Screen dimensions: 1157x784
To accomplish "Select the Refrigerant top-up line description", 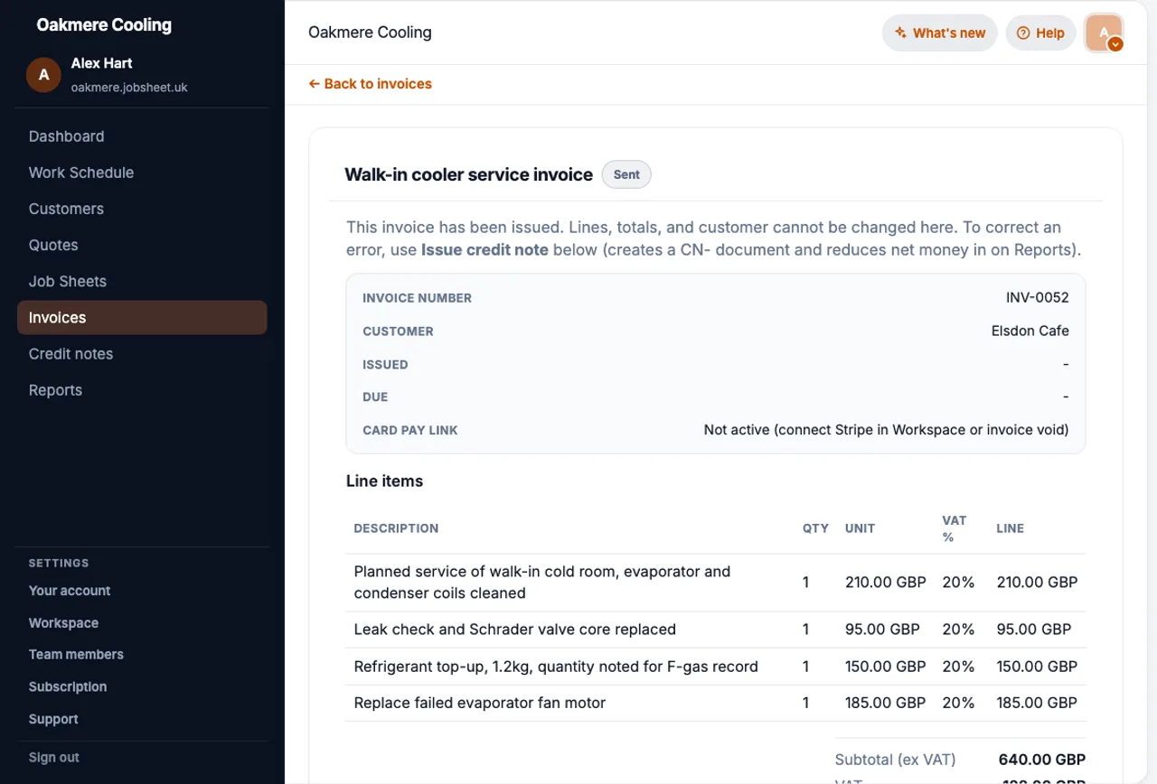I will click(556, 667).
